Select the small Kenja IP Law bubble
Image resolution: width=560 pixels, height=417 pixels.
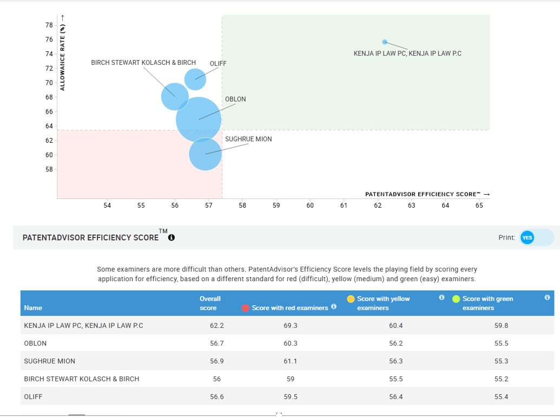pyautogui.click(x=385, y=42)
